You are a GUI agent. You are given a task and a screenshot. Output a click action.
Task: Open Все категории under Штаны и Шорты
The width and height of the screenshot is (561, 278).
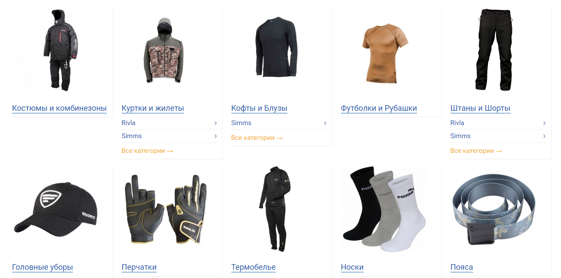click(x=476, y=151)
